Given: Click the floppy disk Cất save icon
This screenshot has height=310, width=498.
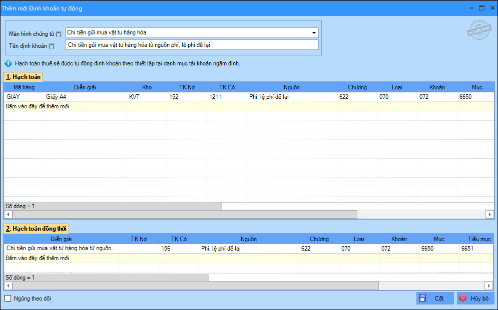Looking at the screenshot, I should (422, 299).
